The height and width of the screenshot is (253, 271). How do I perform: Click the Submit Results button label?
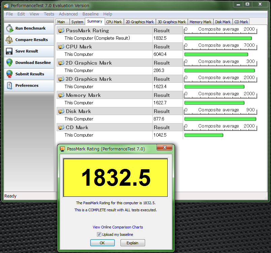[x=30, y=74]
